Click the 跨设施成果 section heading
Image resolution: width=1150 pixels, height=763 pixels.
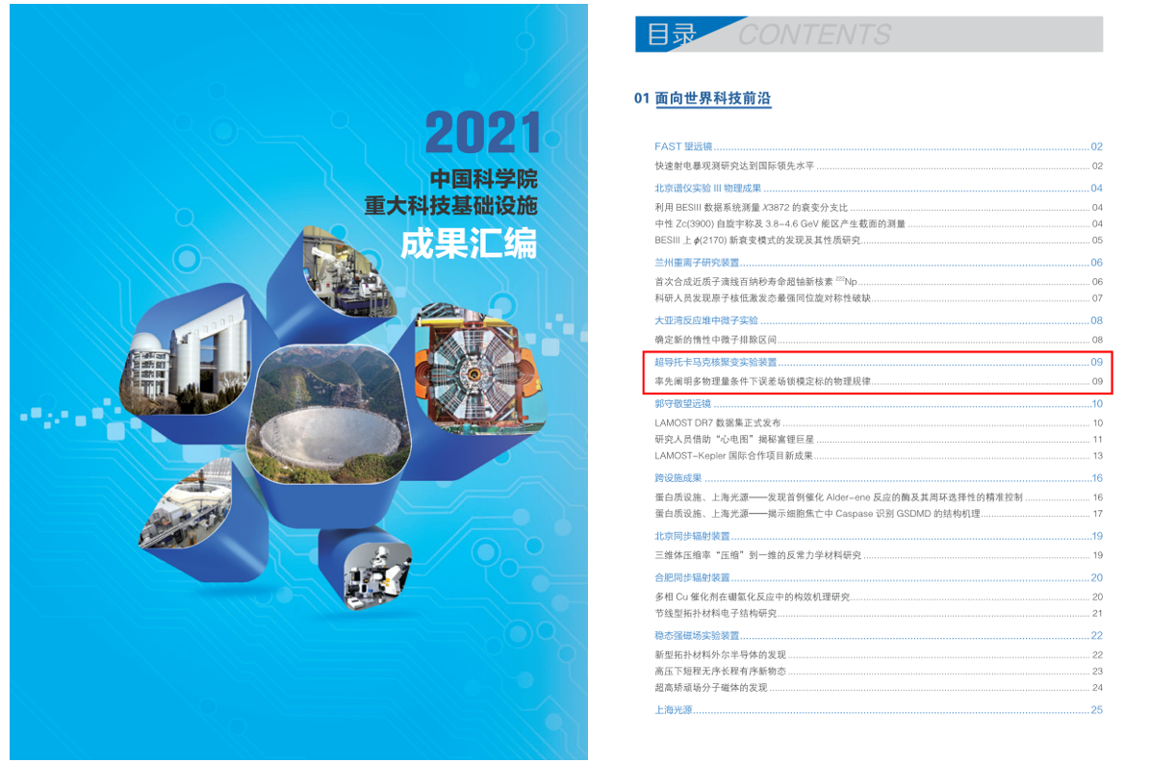click(x=677, y=478)
